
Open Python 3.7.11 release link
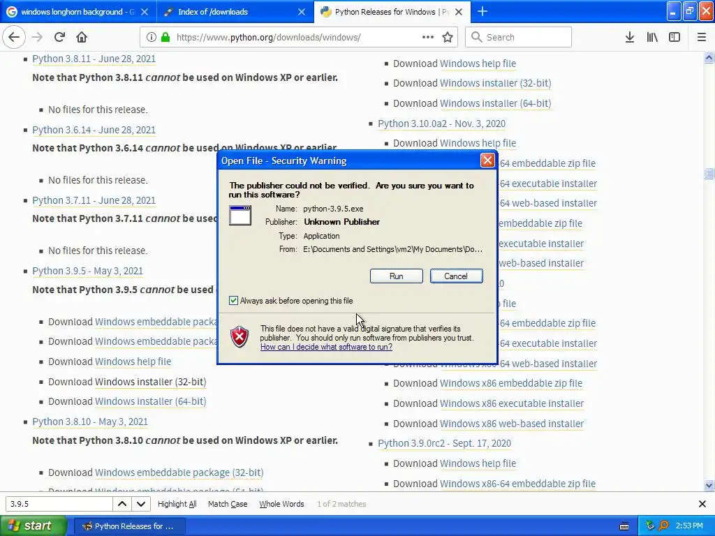[94, 200]
